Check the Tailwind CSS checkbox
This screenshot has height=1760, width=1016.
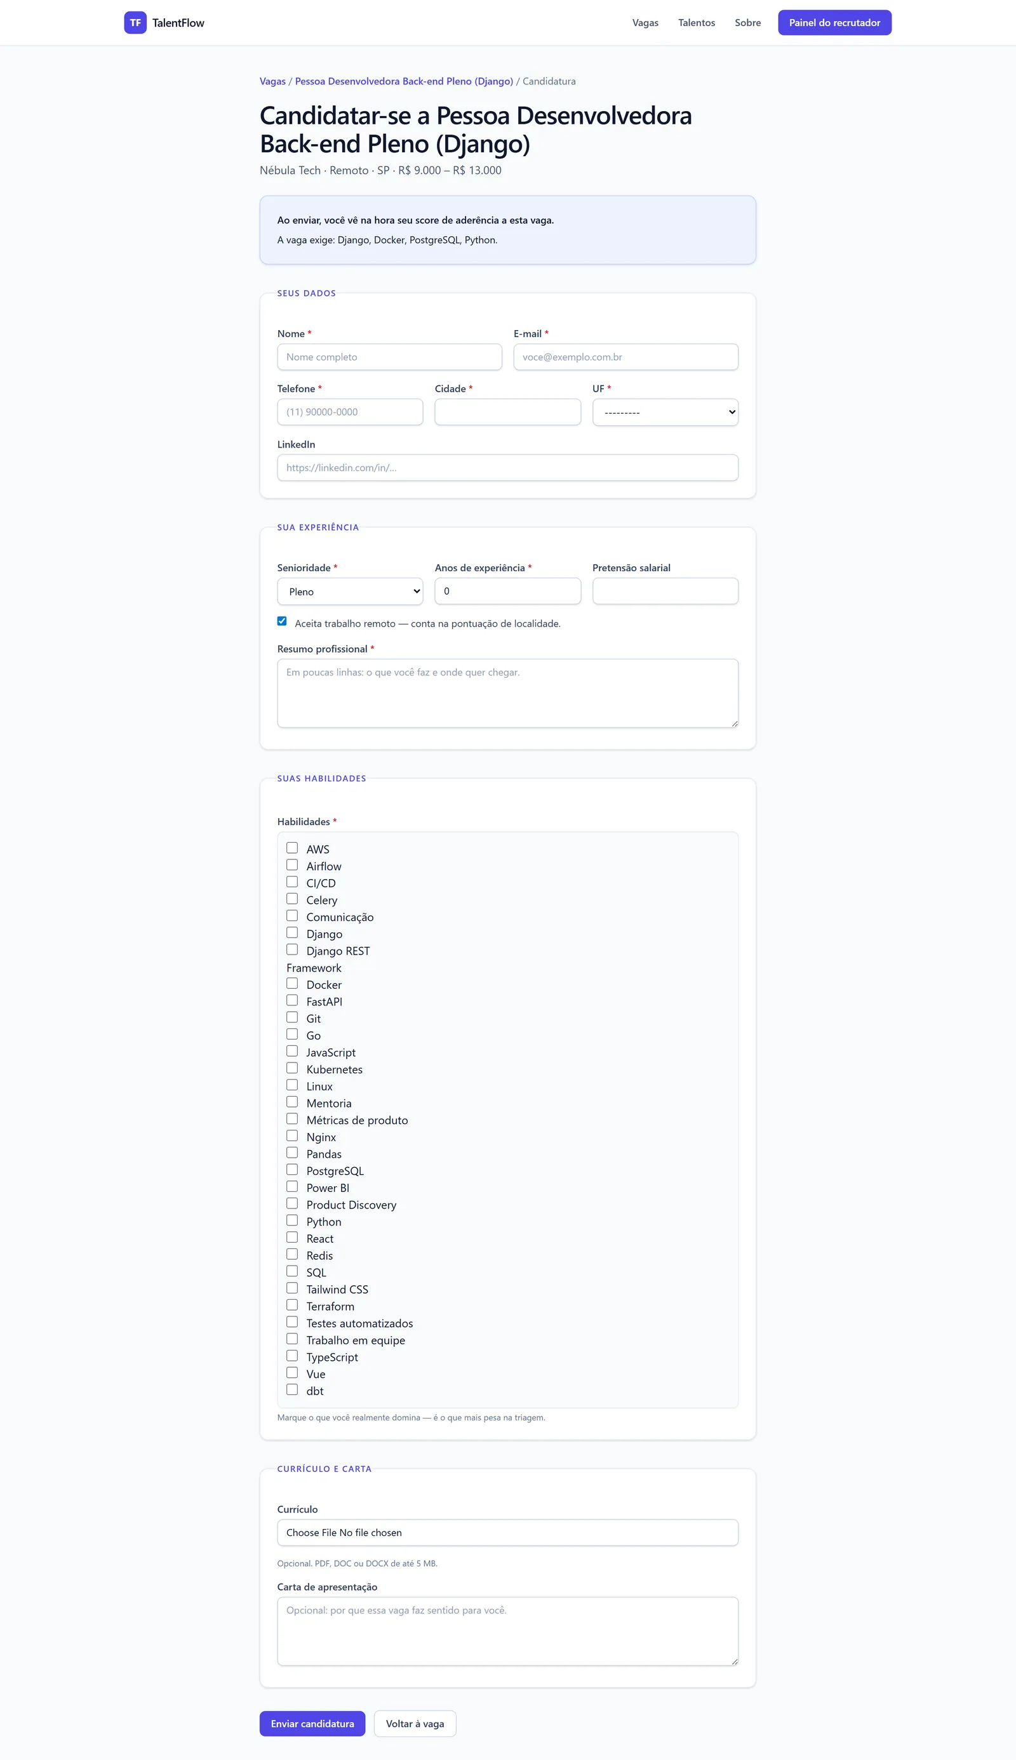(292, 1288)
